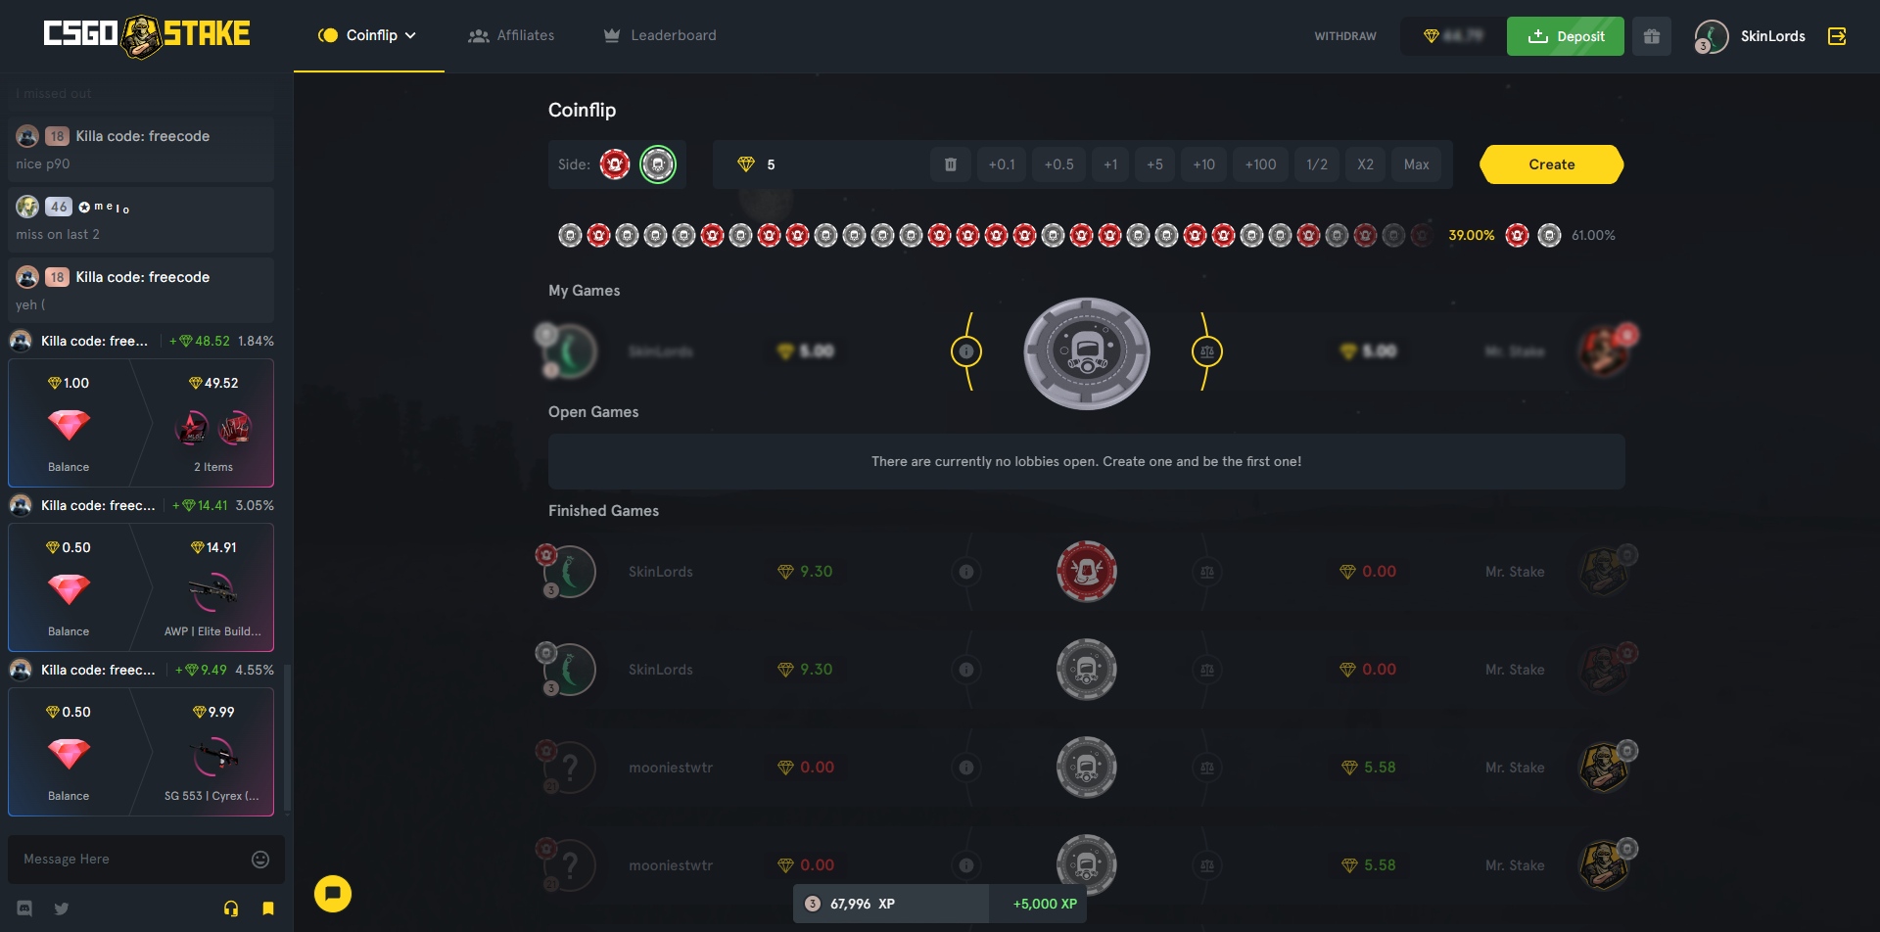Viewport: 1880px width, 932px height.
Task: Add +10 to the bet
Action: tap(1203, 164)
